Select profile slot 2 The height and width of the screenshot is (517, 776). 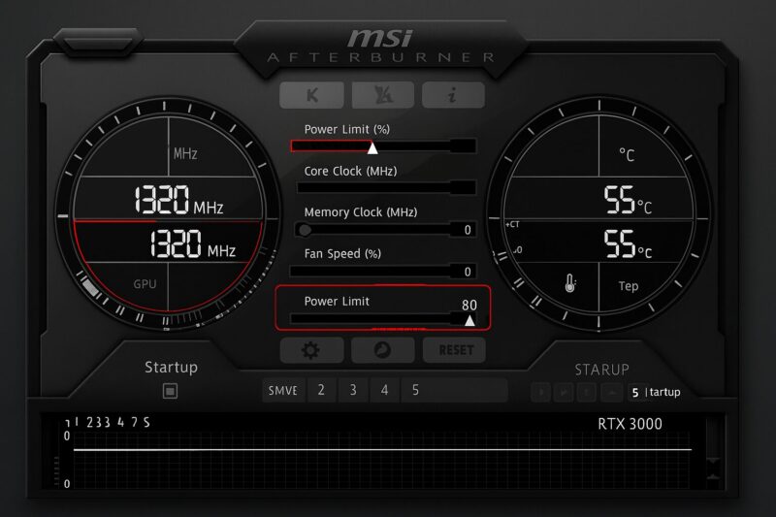point(321,390)
